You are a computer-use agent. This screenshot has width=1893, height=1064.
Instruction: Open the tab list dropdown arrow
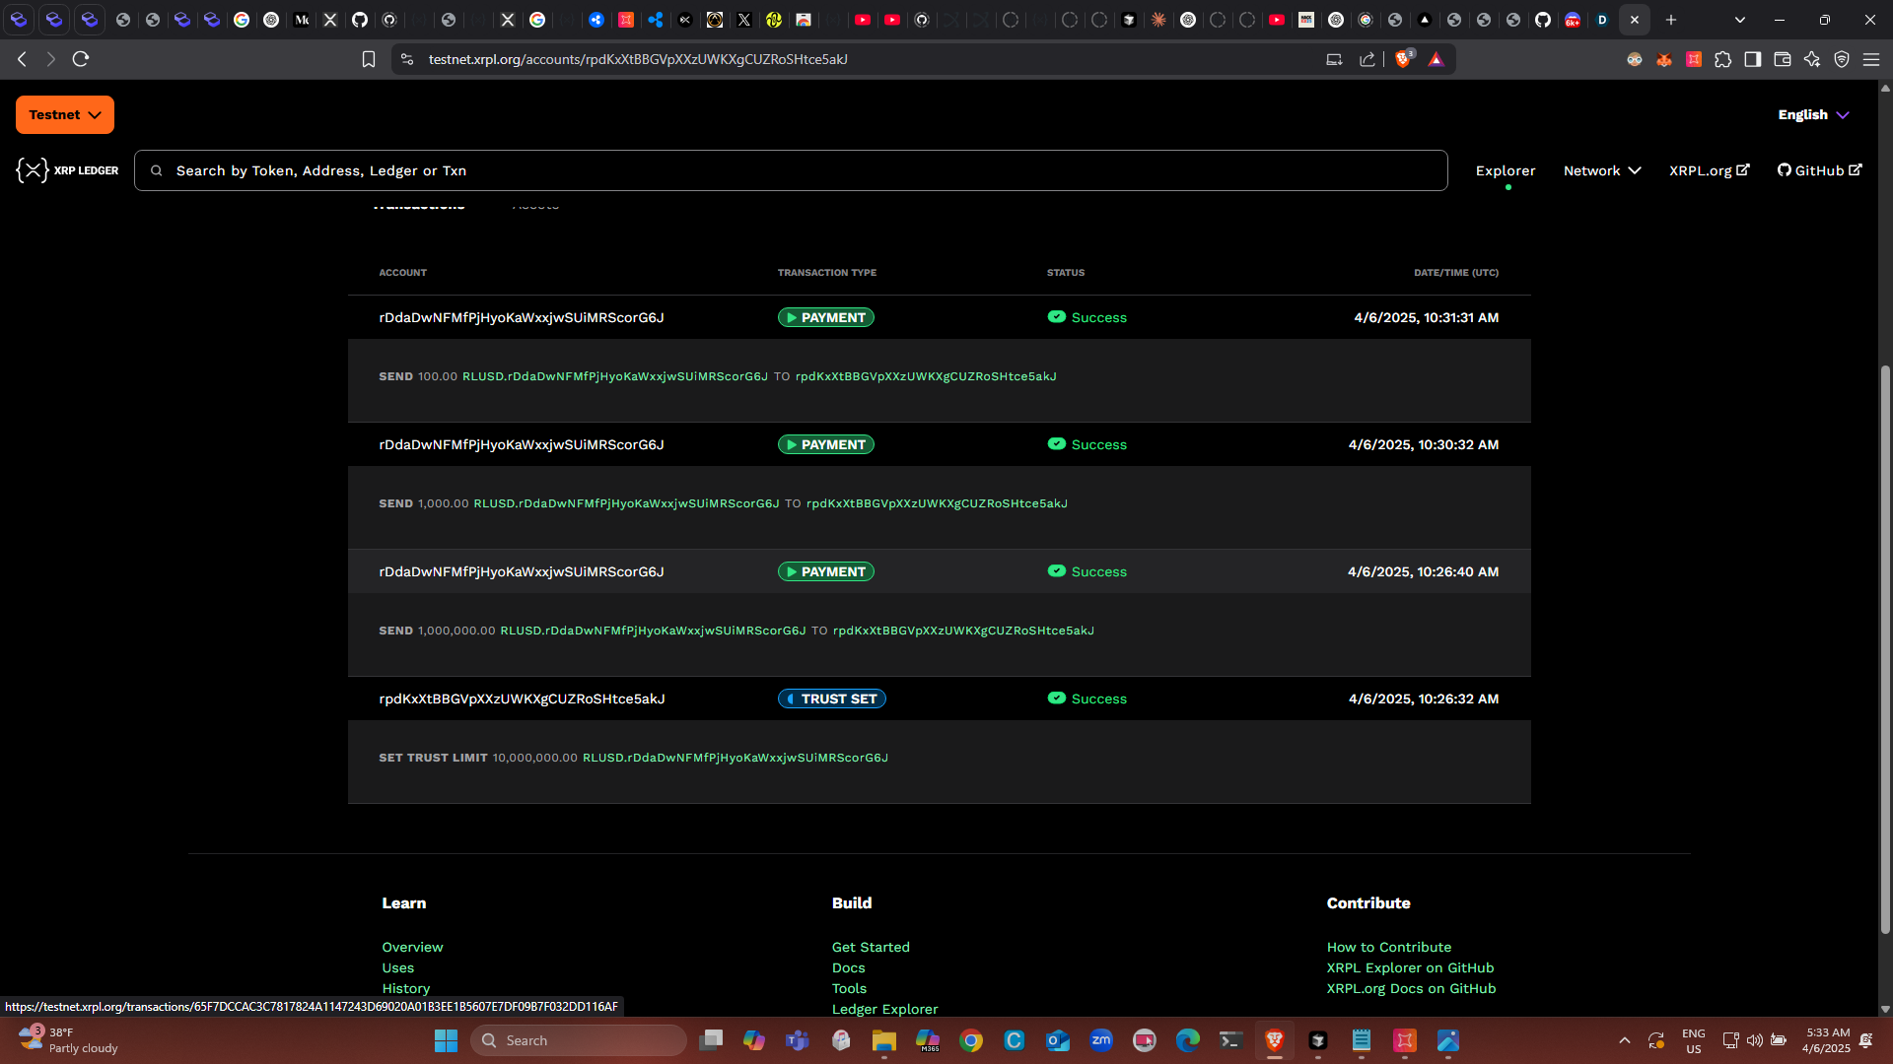[x=1739, y=20]
